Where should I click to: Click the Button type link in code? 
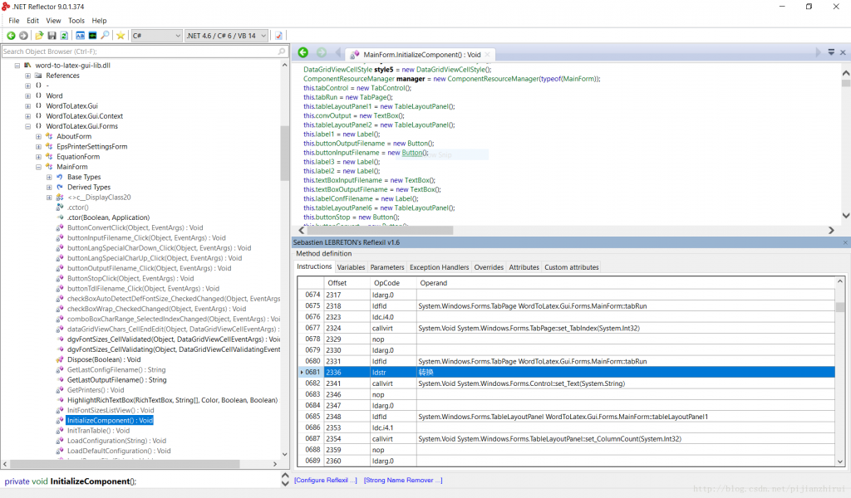[412, 153]
